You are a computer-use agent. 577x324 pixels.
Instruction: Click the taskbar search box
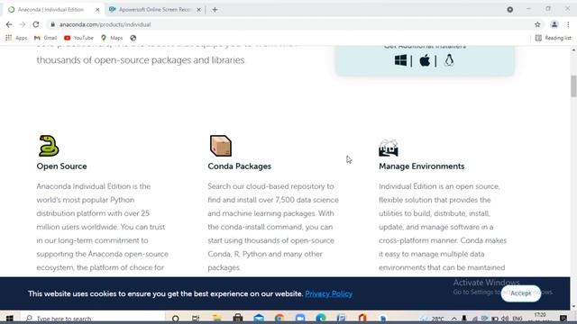click(92, 318)
